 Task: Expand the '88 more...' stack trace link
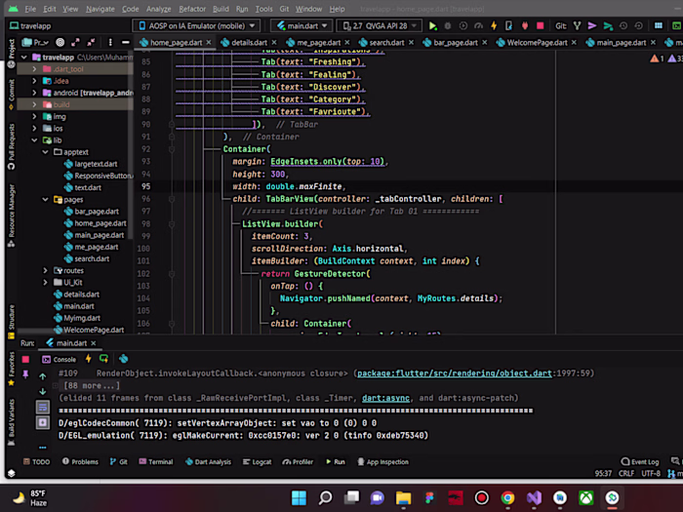tap(91, 385)
